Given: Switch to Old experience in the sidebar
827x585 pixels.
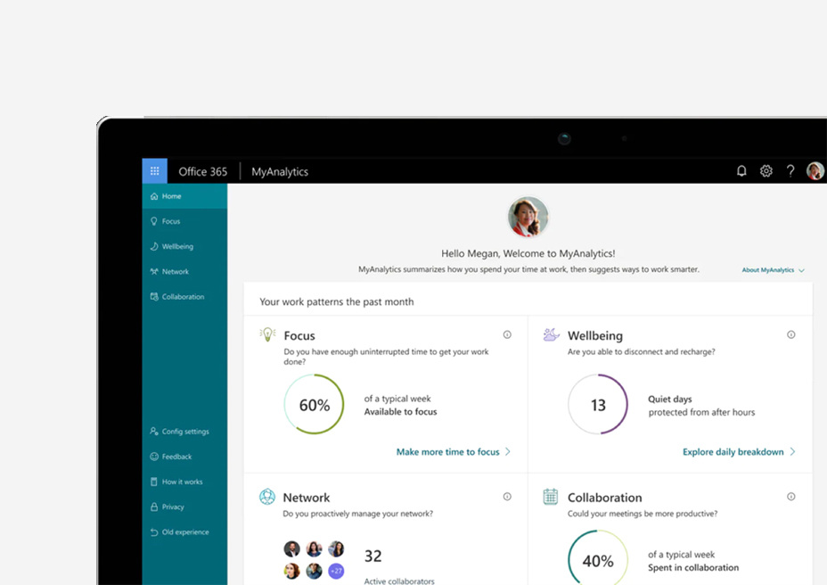Looking at the screenshot, I should pos(184,532).
